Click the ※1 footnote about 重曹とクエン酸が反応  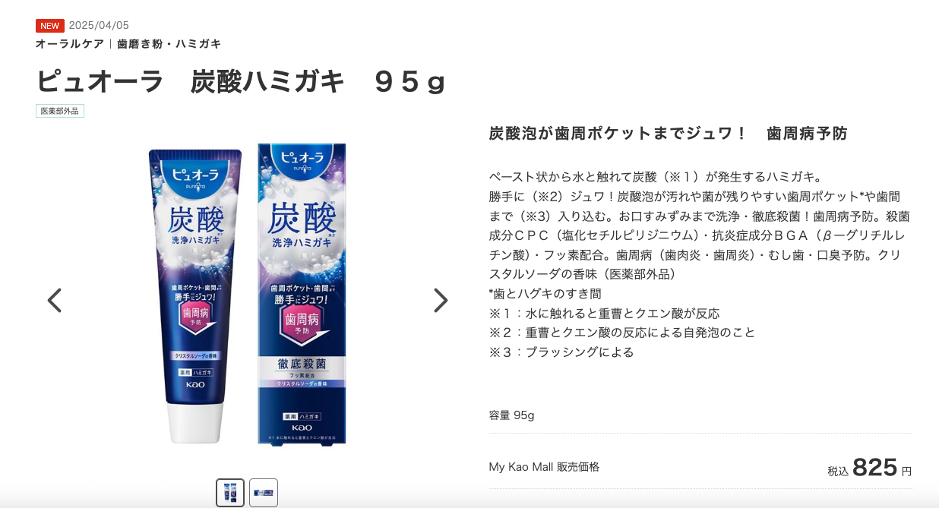pos(605,313)
